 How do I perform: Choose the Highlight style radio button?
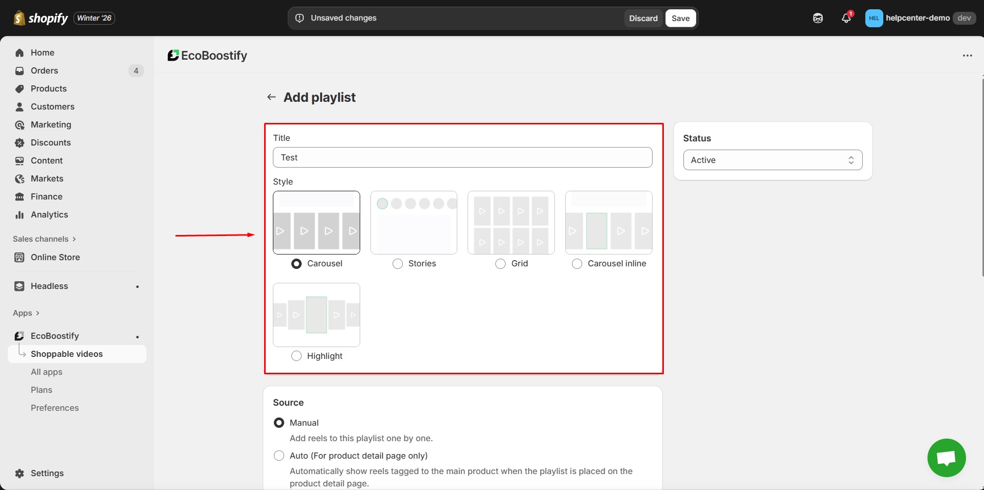click(x=296, y=356)
